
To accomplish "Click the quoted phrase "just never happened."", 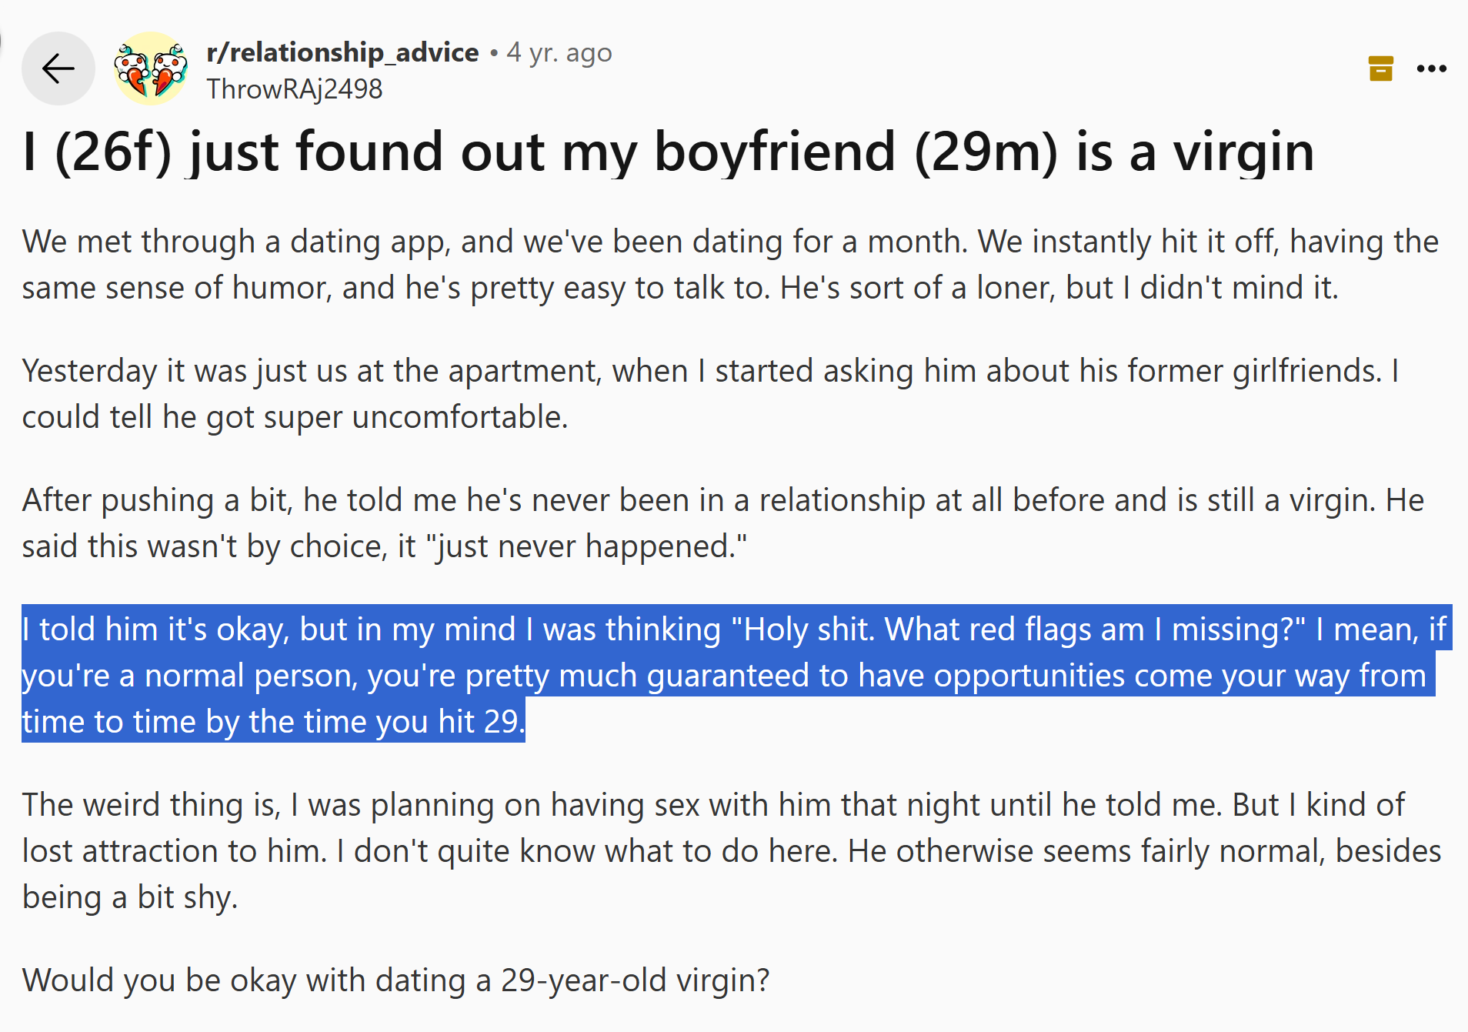I will (590, 546).
